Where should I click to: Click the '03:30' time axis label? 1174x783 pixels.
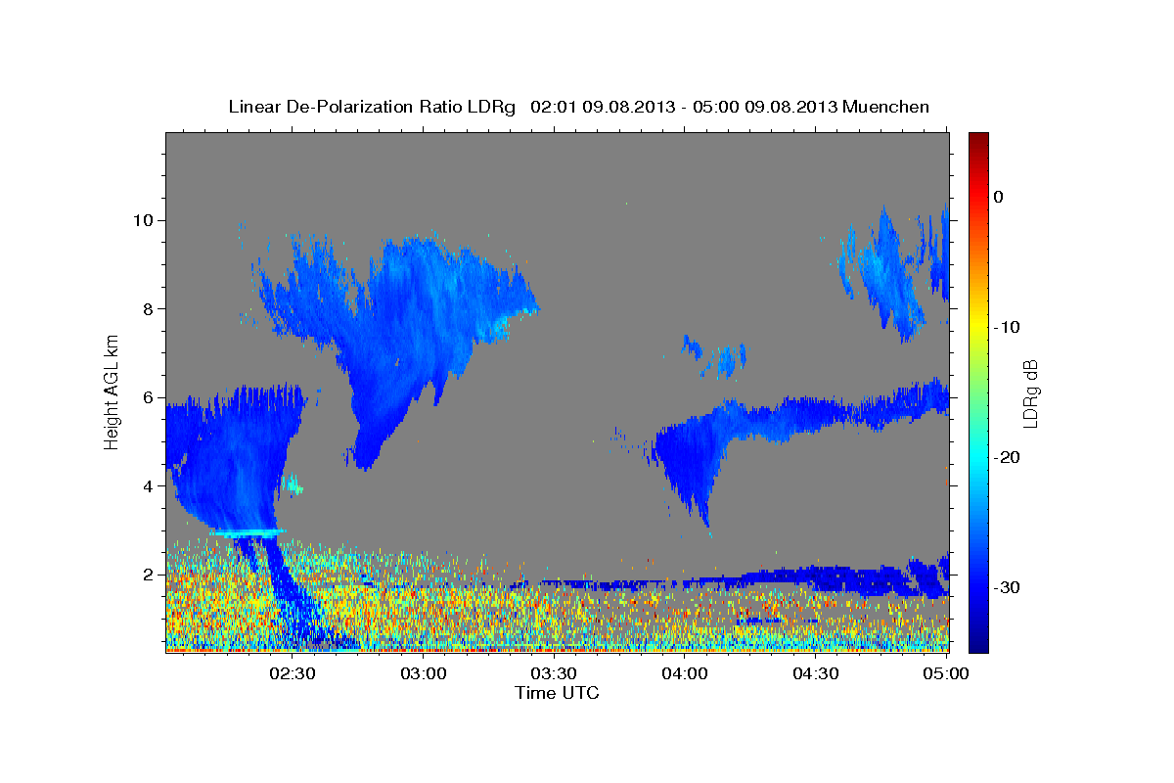click(x=555, y=673)
